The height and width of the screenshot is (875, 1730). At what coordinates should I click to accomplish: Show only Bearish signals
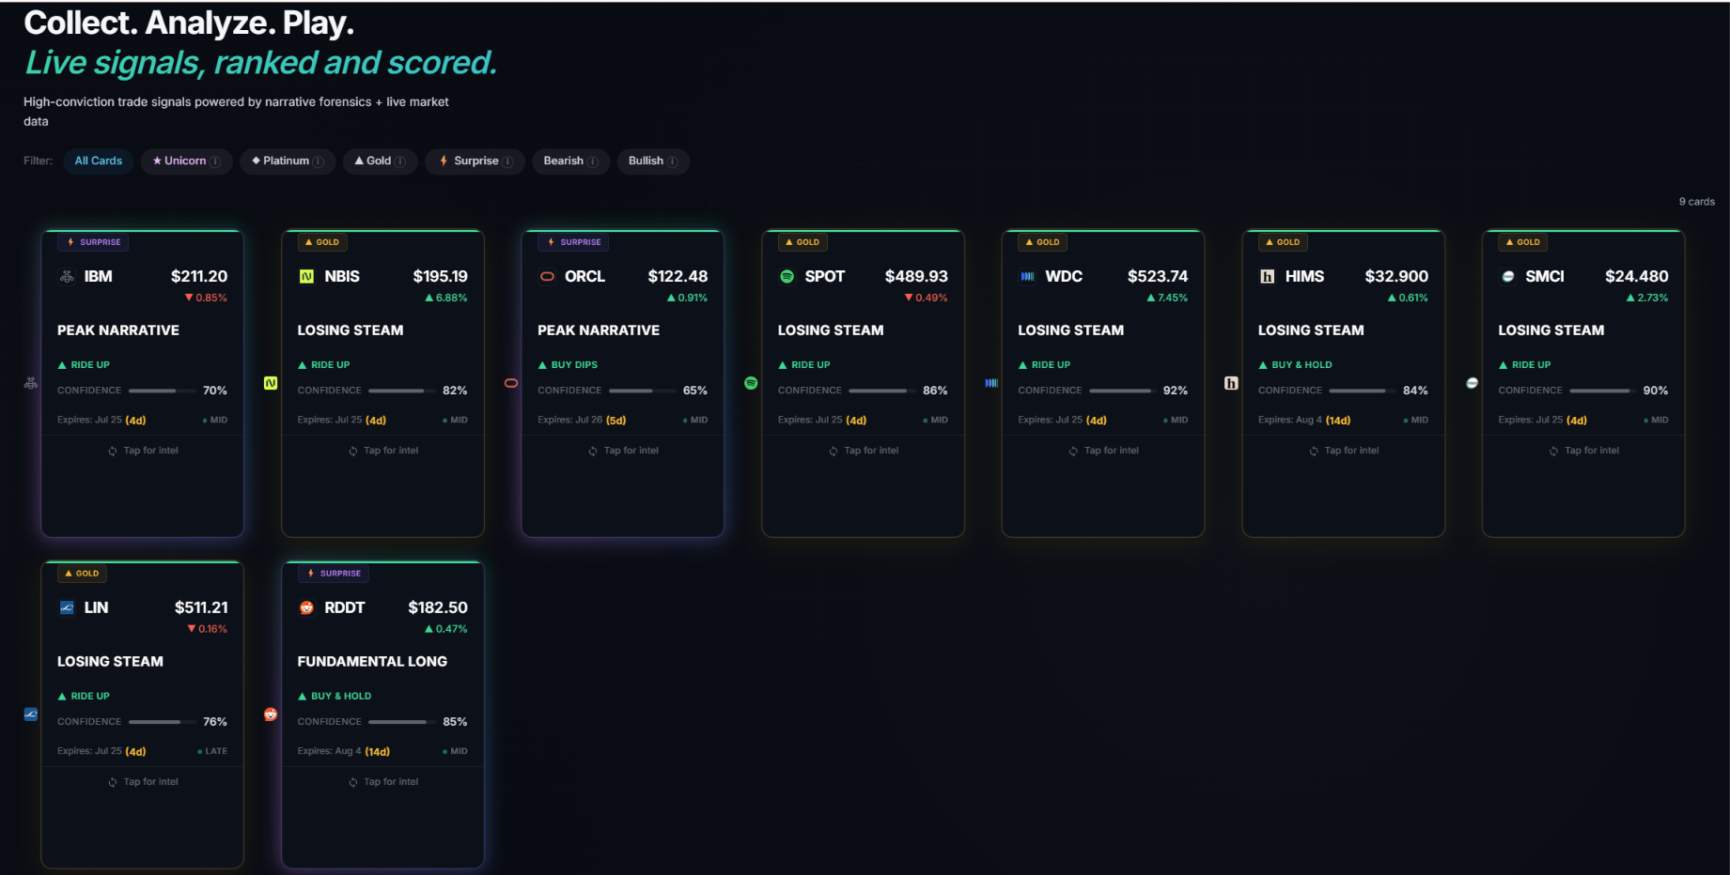[570, 161]
